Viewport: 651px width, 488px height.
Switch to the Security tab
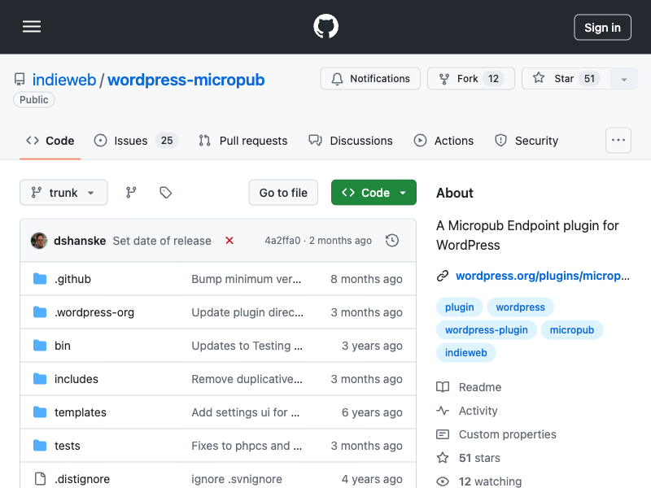[x=526, y=141]
